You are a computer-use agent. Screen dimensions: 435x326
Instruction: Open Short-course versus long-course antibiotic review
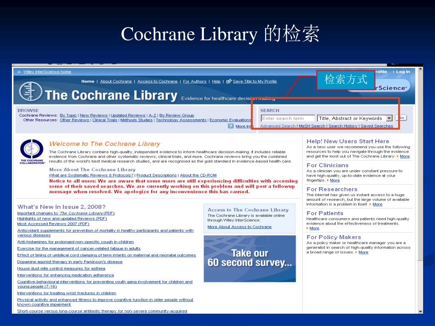tap(102, 311)
